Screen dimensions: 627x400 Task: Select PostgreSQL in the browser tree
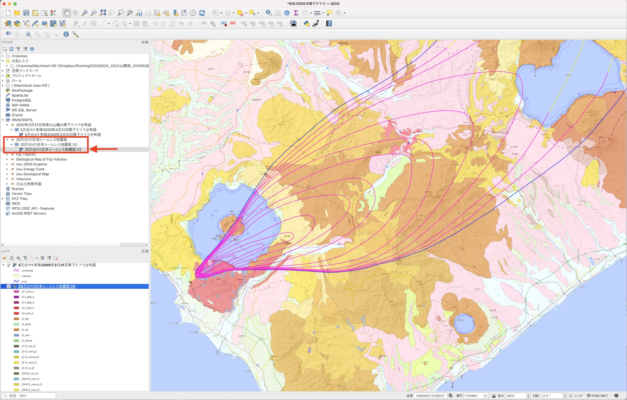21,100
